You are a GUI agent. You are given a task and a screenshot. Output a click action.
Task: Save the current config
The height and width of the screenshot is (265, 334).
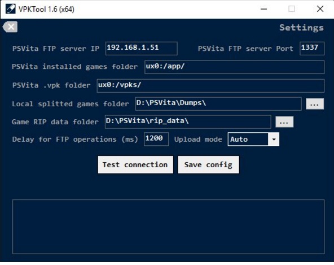click(208, 165)
